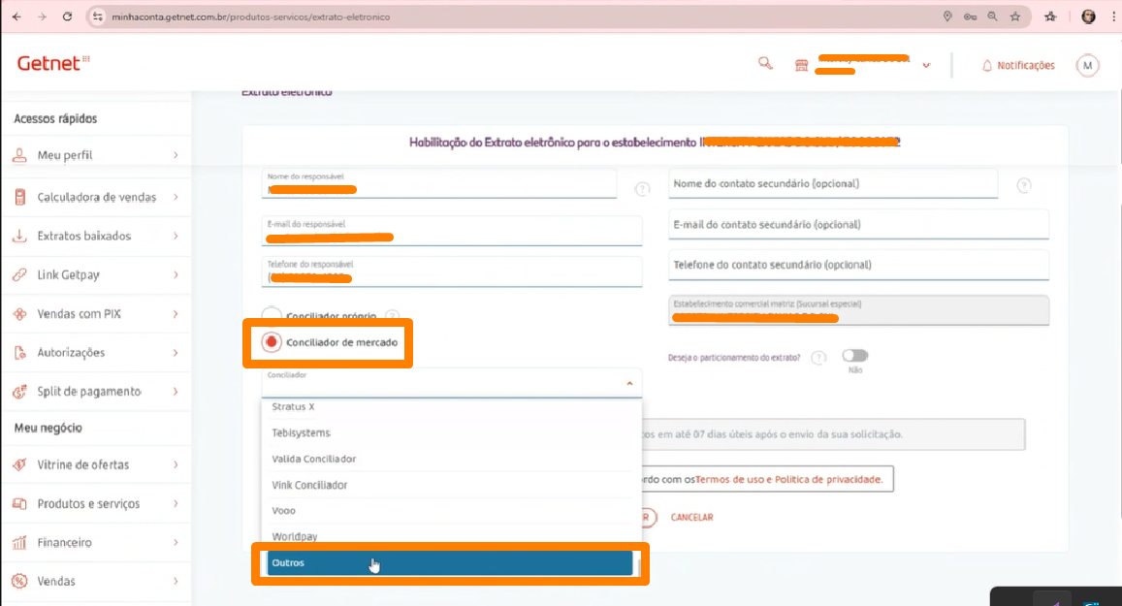Click Telefone do contato secundário field
The height and width of the screenshot is (606, 1122).
point(858,265)
